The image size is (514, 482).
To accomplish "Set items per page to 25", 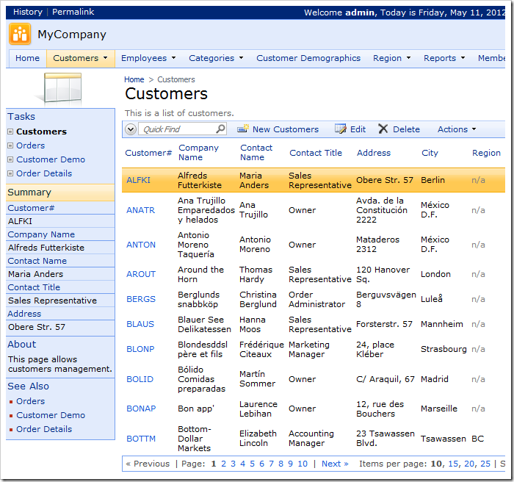I will point(485,464).
